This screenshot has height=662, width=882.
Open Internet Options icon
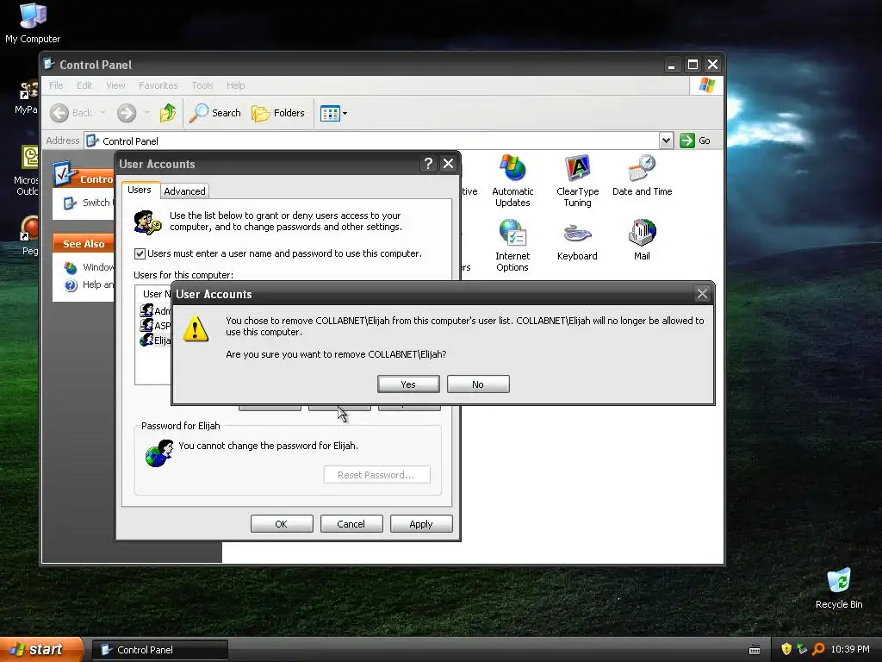click(512, 246)
